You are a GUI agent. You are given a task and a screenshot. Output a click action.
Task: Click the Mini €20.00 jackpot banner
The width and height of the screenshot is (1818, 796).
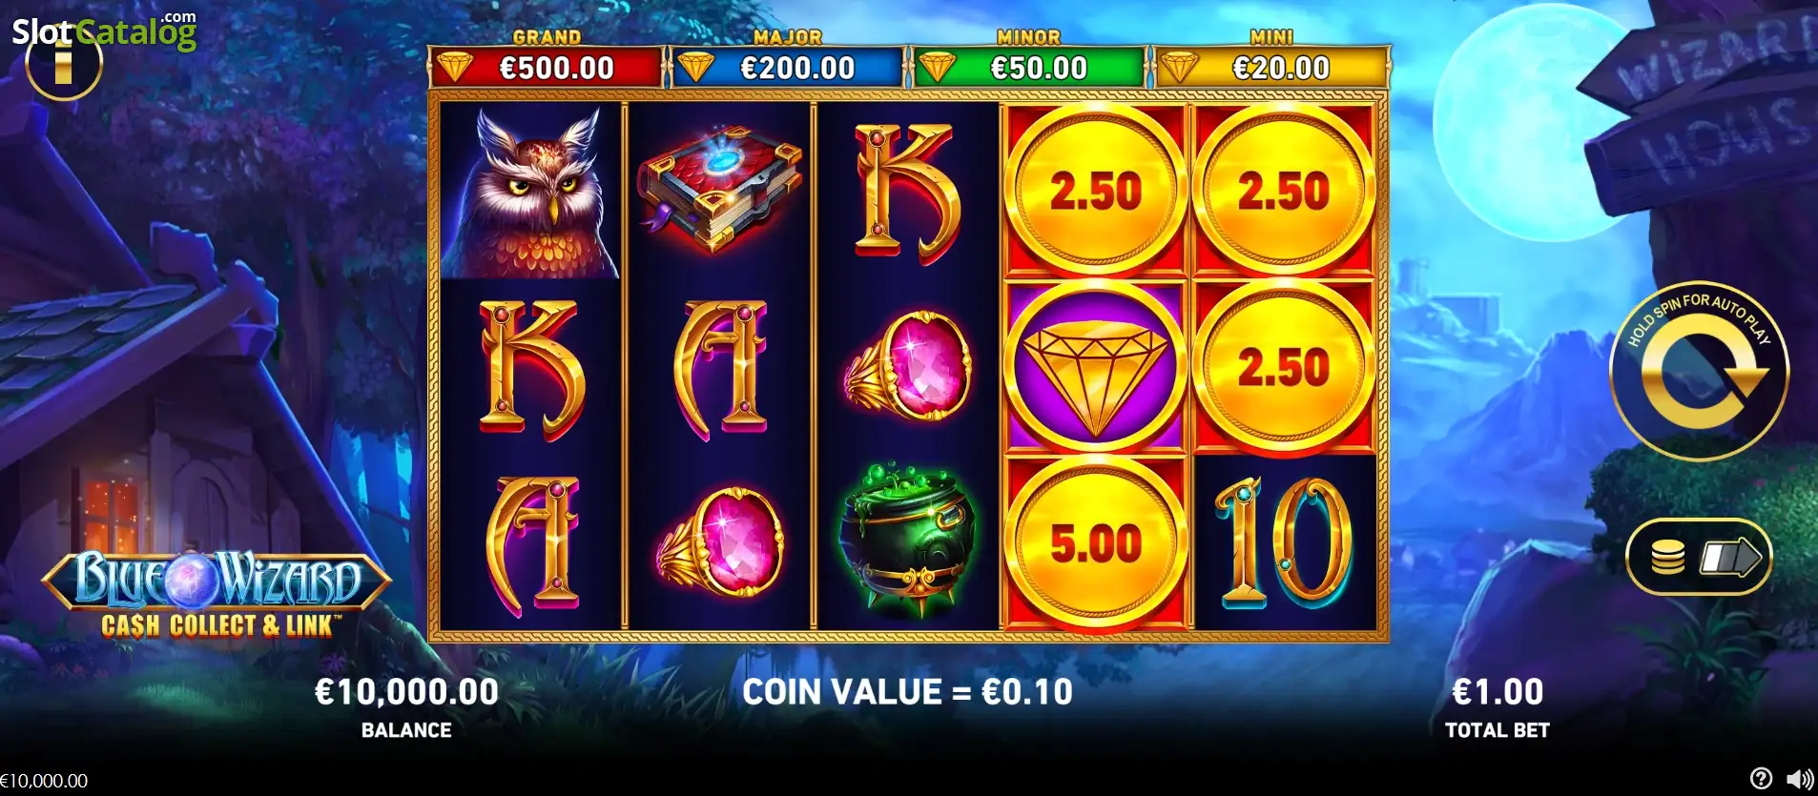pos(1271,68)
